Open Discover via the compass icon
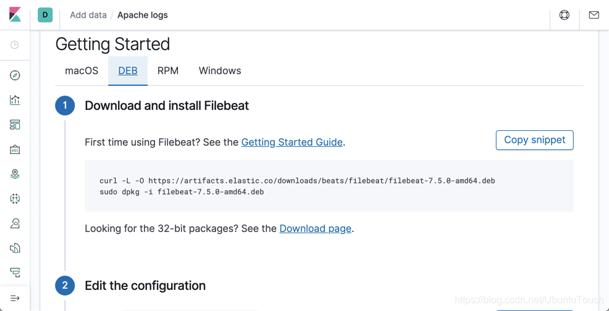This screenshot has height=311, width=609. coord(15,75)
